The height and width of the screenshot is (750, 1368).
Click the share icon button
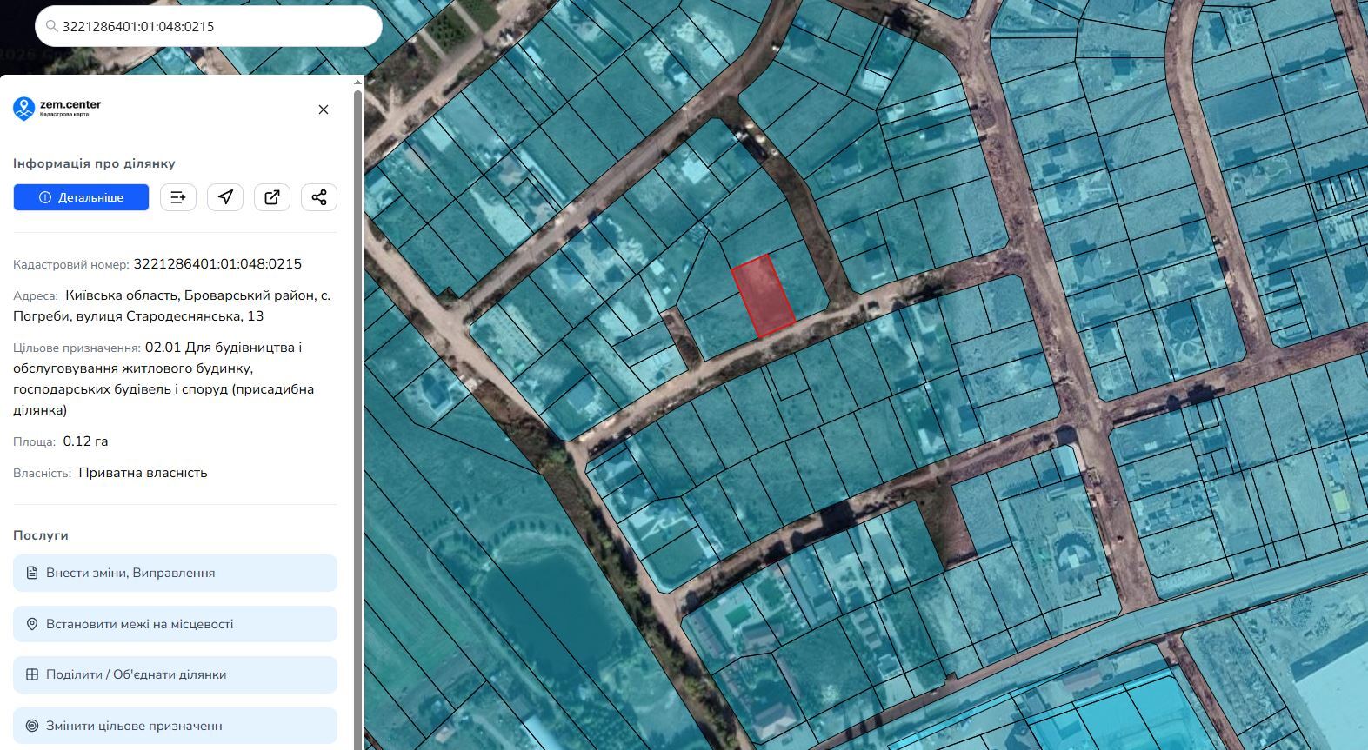[x=319, y=197]
